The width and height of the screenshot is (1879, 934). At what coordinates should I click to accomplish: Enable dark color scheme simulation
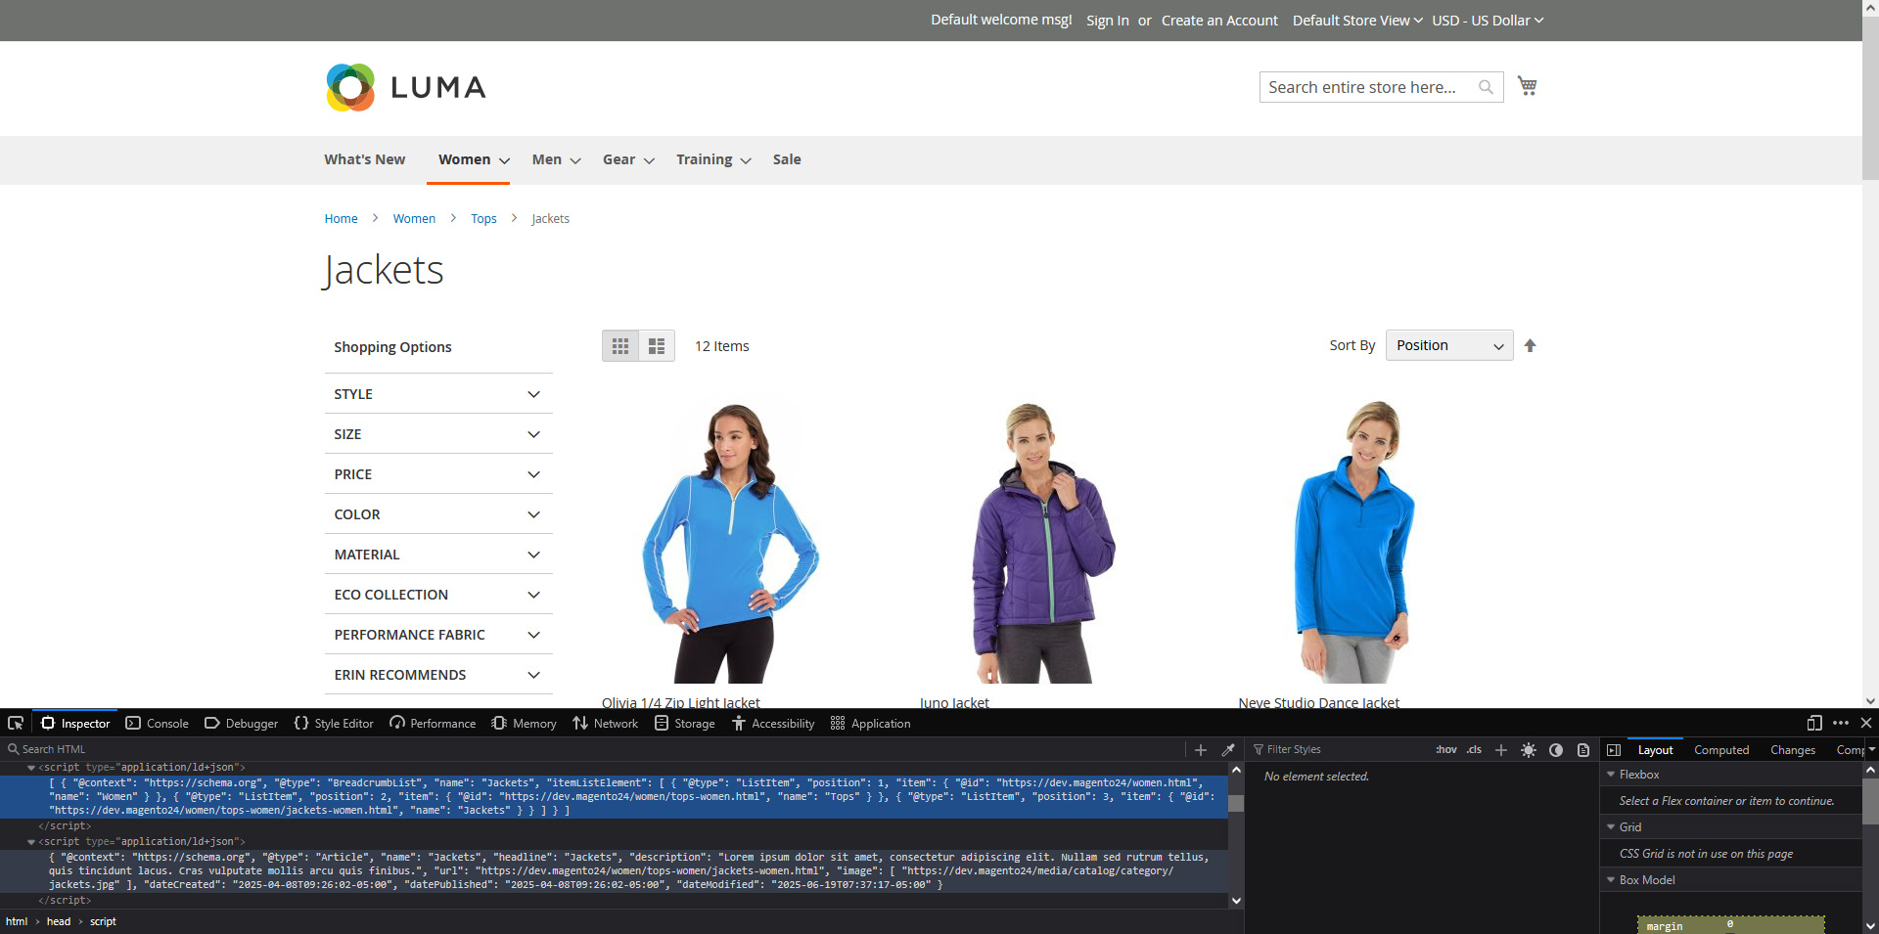[x=1556, y=750]
